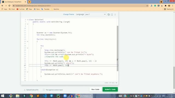The image size is (175, 98).
Task: Click Upload Code as File
Action: [31, 90]
